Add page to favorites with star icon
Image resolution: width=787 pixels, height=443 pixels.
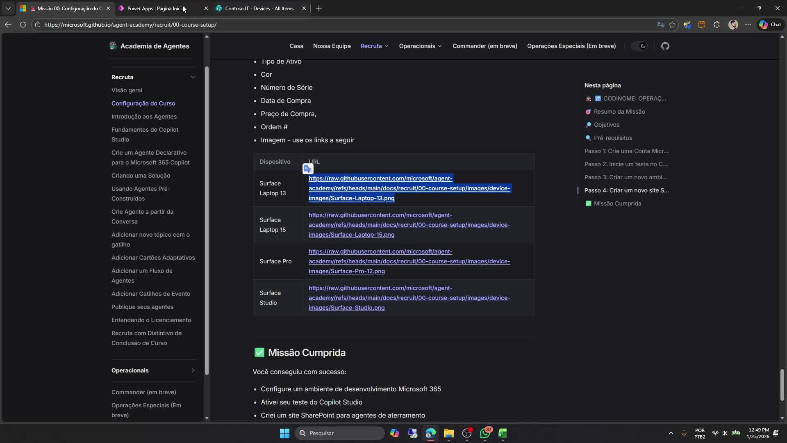click(x=672, y=25)
